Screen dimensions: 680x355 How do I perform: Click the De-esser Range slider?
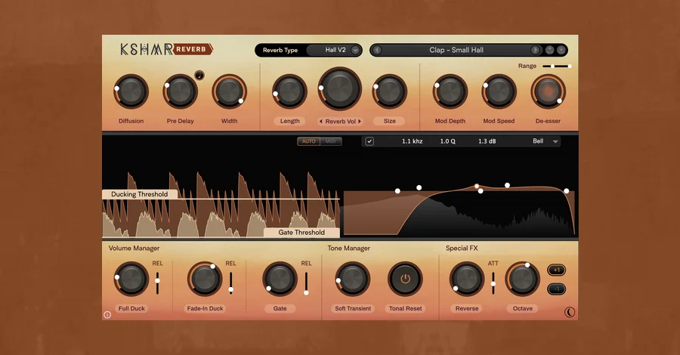click(x=557, y=66)
